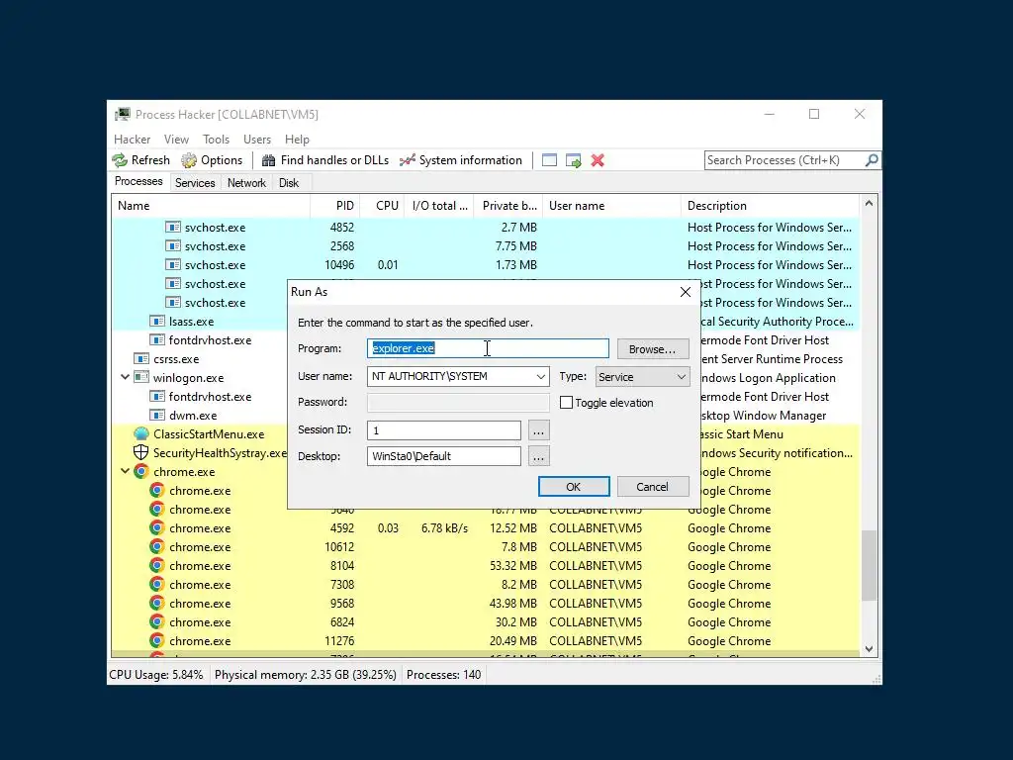Screen dimensions: 1013x760
Task: Click the scrollbar down arrow
Action: tap(869, 649)
